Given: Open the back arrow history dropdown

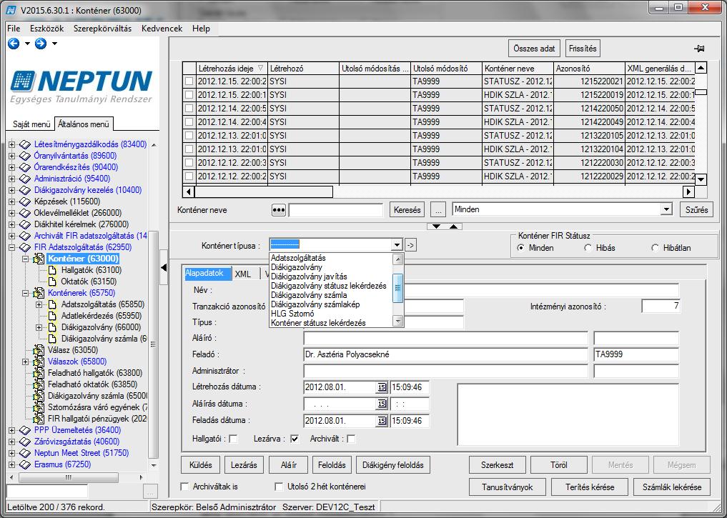Looking at the screenshot, I should (27, 44).
